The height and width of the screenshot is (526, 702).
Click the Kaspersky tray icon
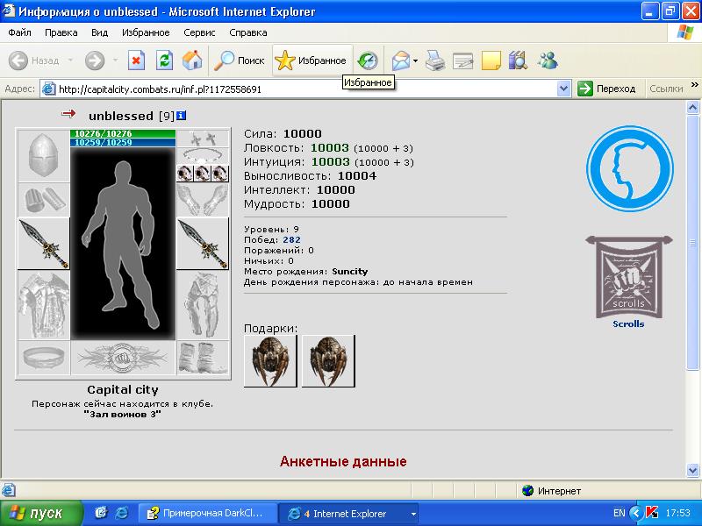[652, 513]
